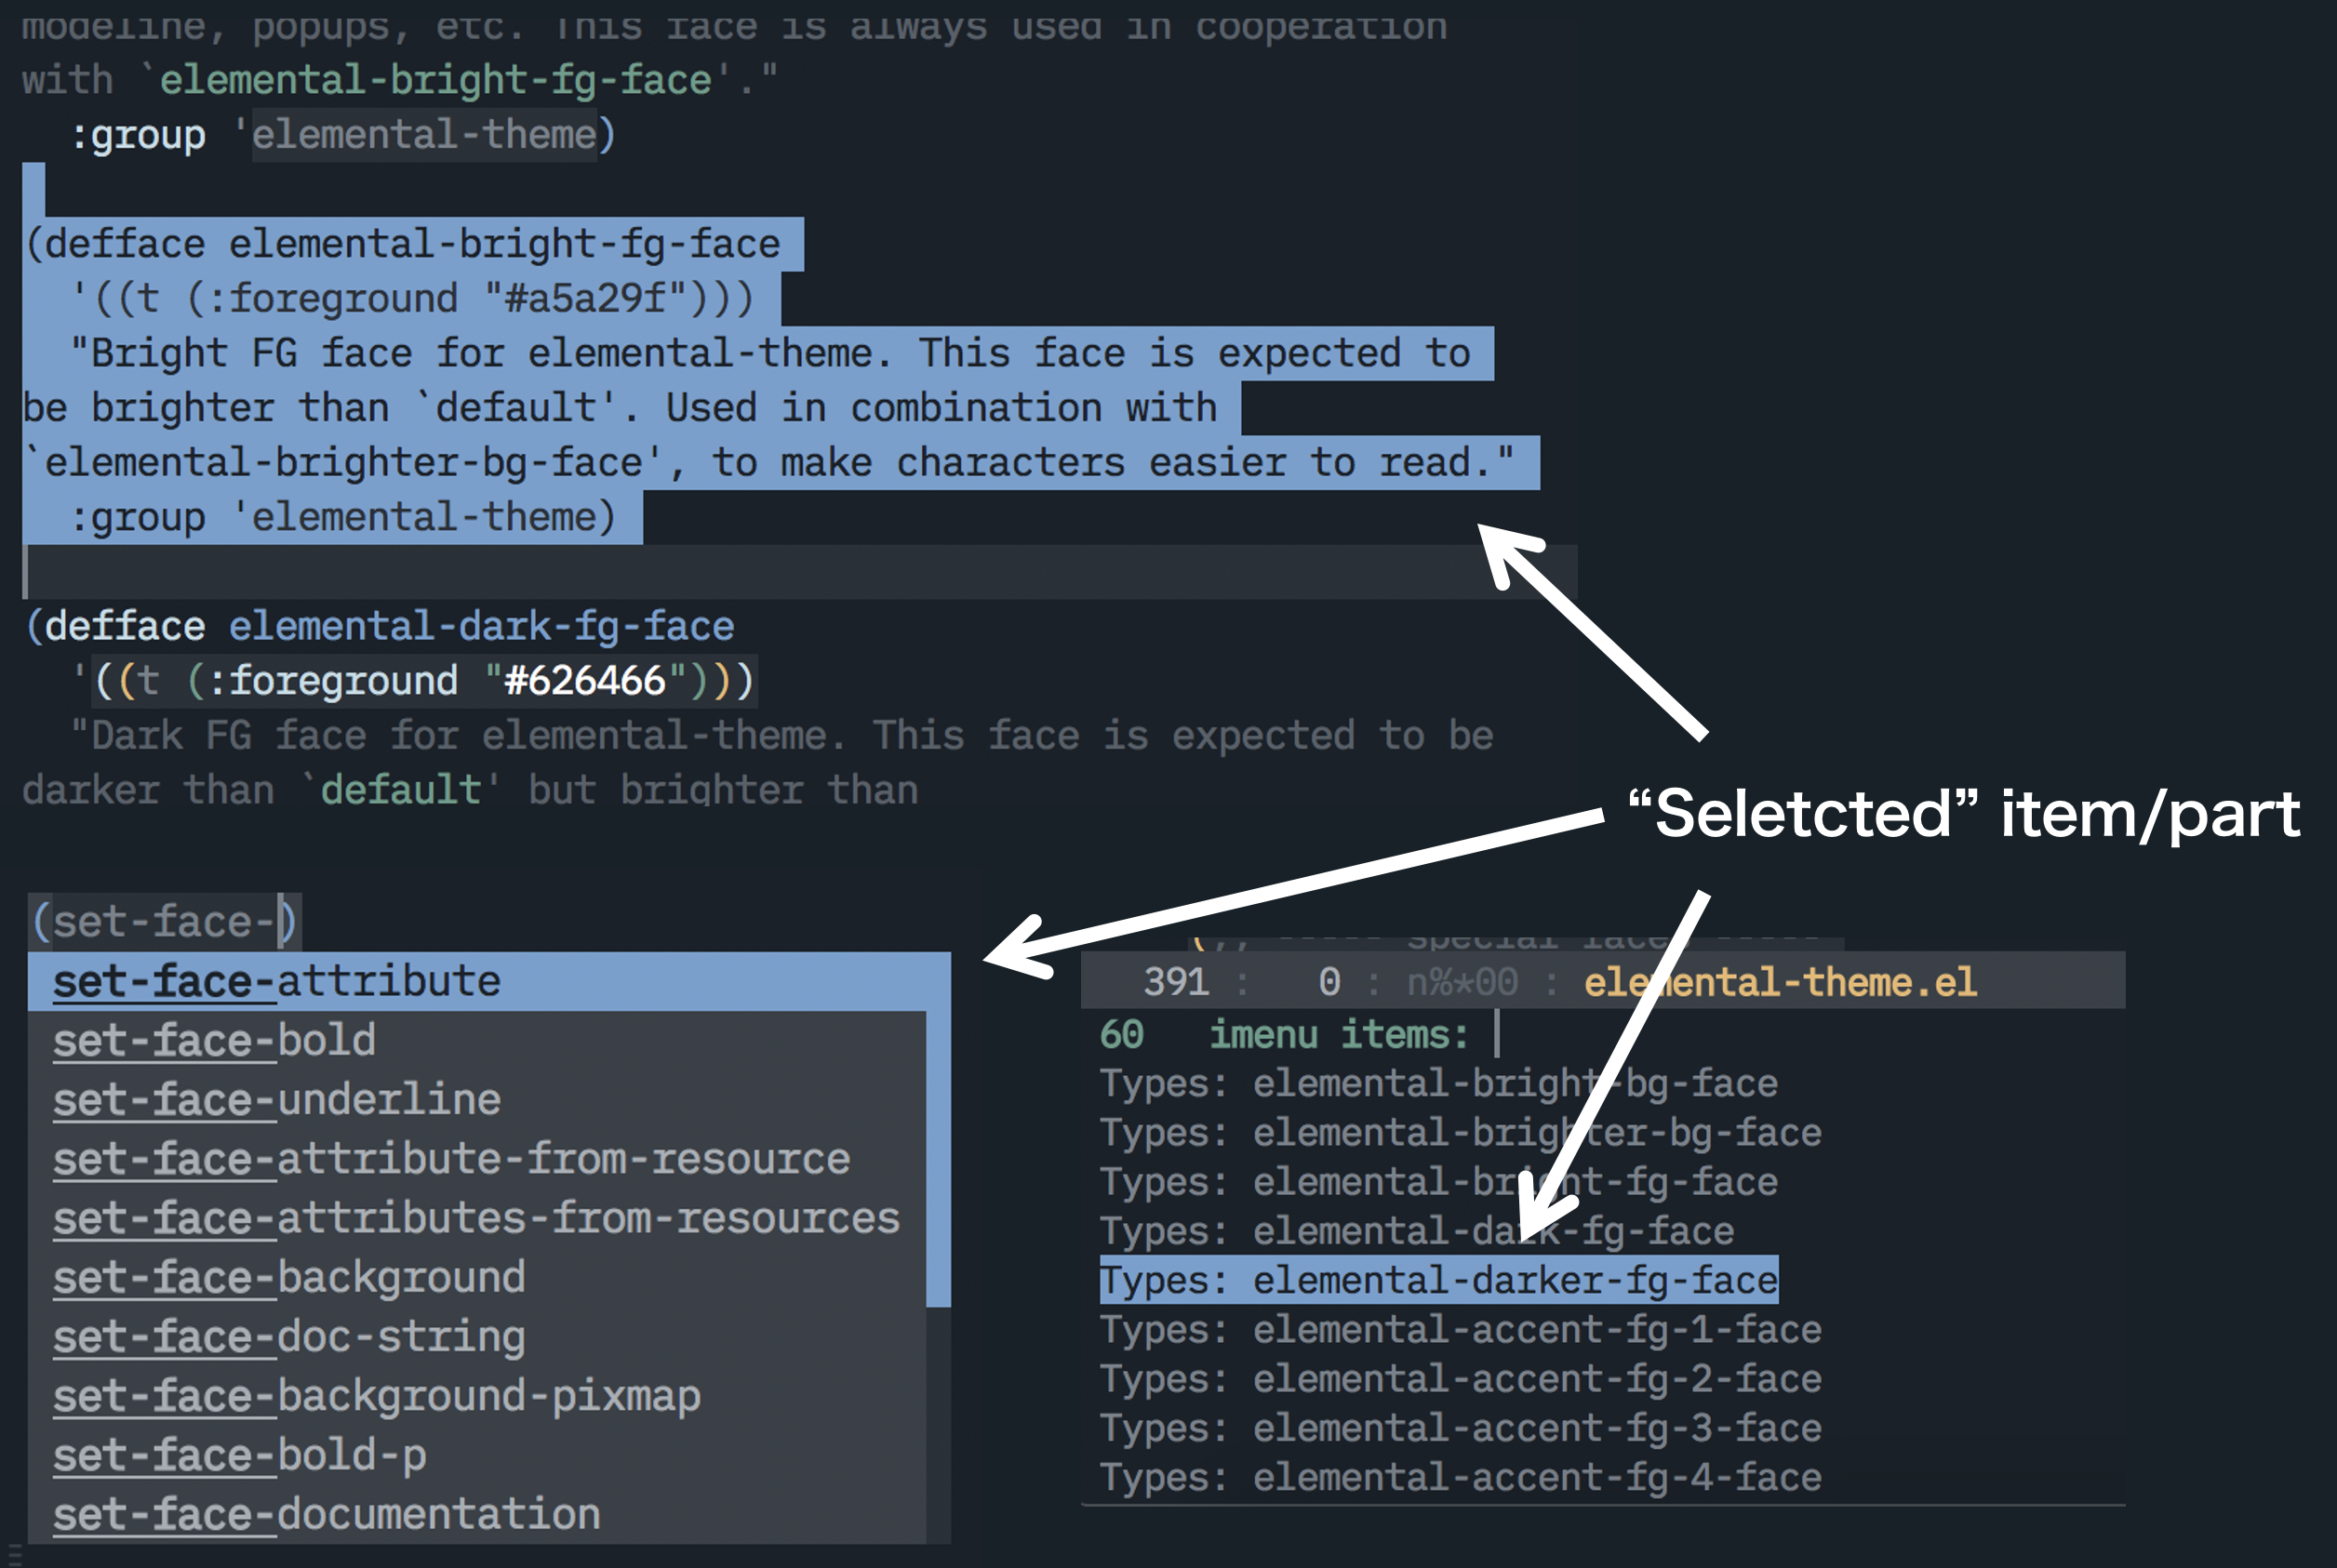Select elemental-brighter-bg-face imenu entry
The image size is (2337, 1568).
point(1461,1132)
